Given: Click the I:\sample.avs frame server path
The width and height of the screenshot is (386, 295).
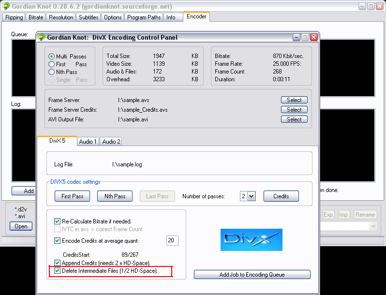Looking at the screenshot, I should coord(134,100).
